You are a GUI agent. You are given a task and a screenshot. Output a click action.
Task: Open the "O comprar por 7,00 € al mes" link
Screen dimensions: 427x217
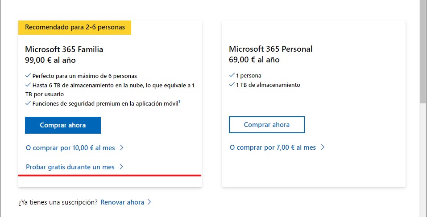[273, 147]
